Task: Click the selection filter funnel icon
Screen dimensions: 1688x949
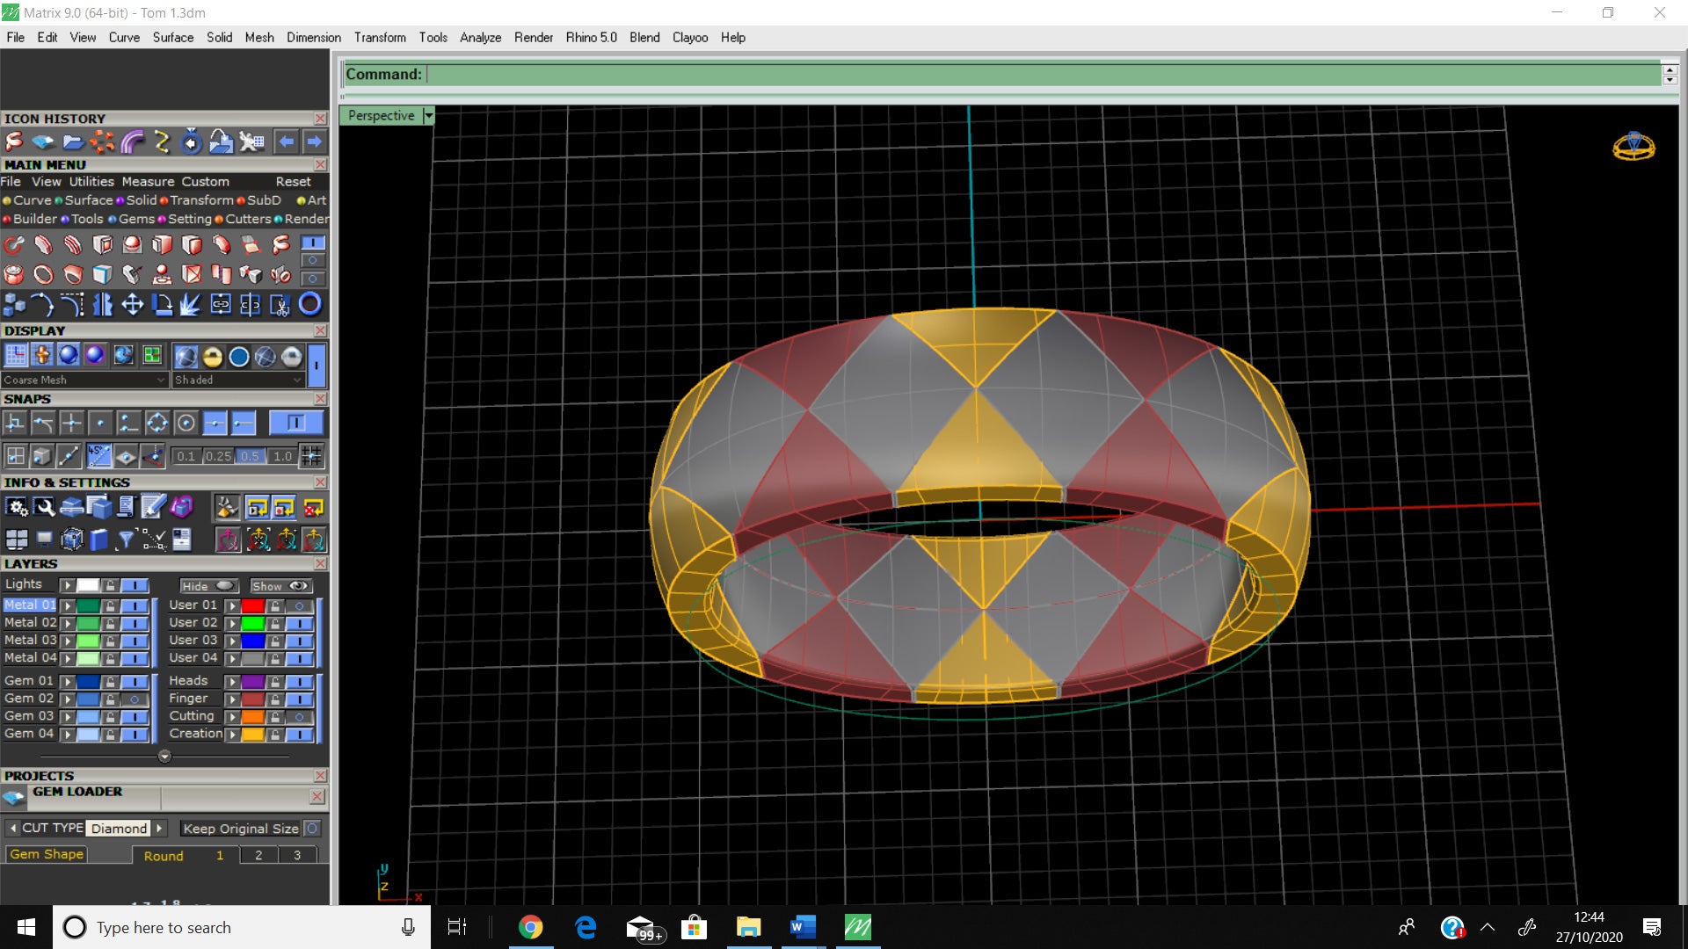Action: coord(126,539)
